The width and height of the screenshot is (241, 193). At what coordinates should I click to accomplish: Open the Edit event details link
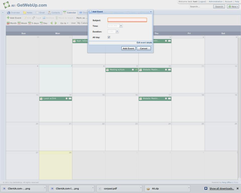(x=144, y=43)
